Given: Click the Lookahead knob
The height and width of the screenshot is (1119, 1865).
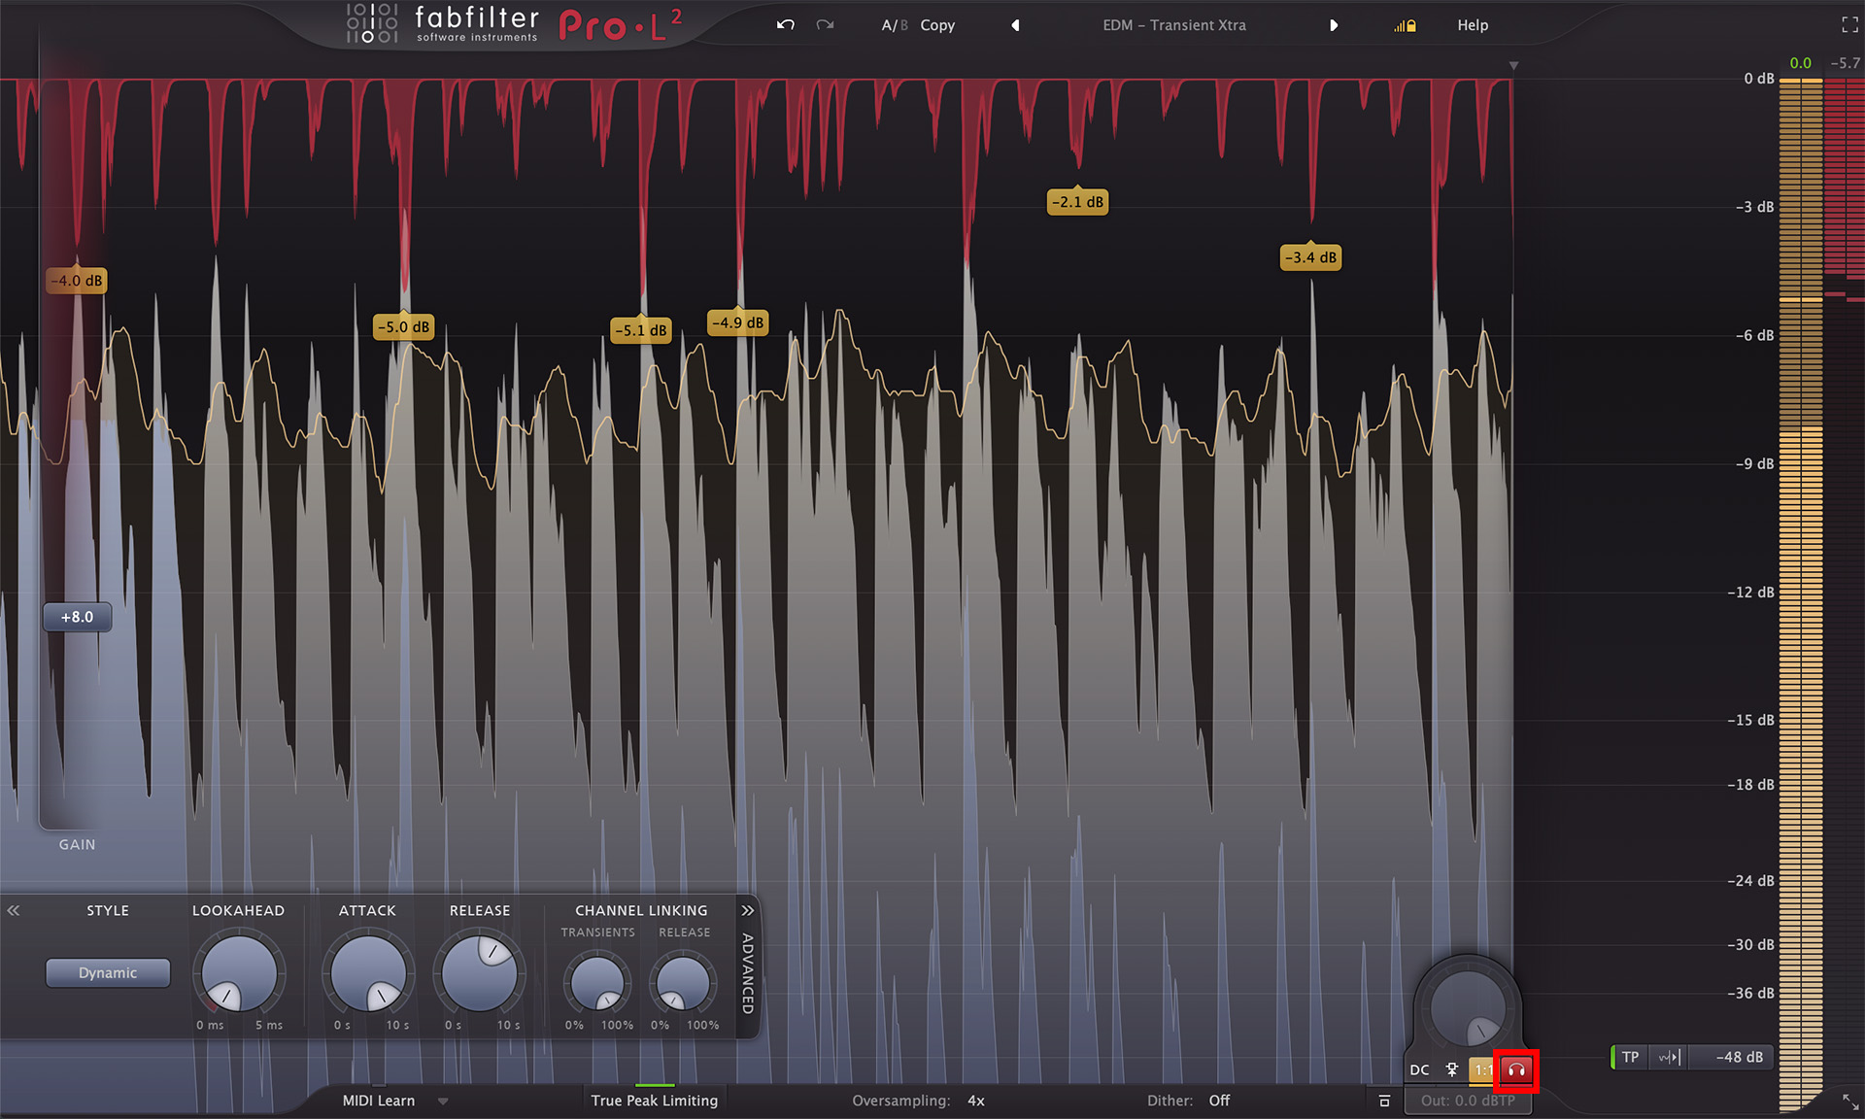Looking at the screenshot, I should coord(238,972).
